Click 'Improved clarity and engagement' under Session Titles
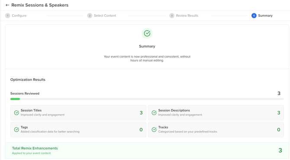 [42, 115]
